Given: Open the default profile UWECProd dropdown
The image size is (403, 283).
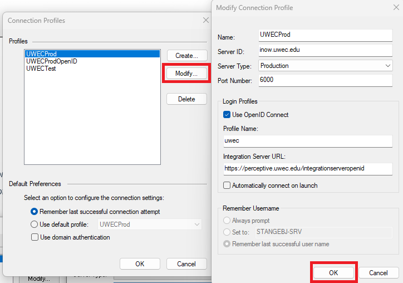Looking at the screenshot, I should 150,225.
